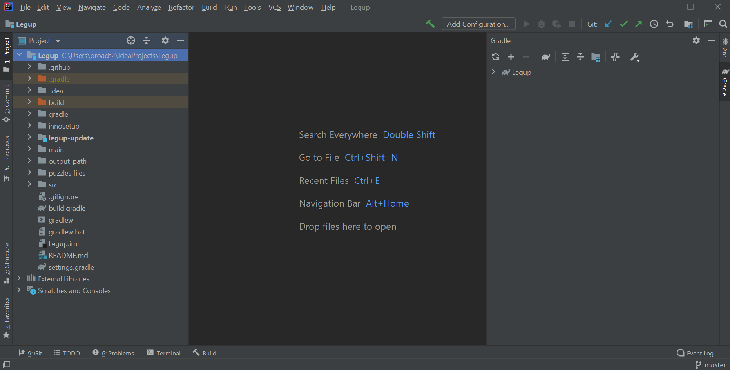Click the Run triangle icon in toolbar
730x370 pixels.
point(527,24)
